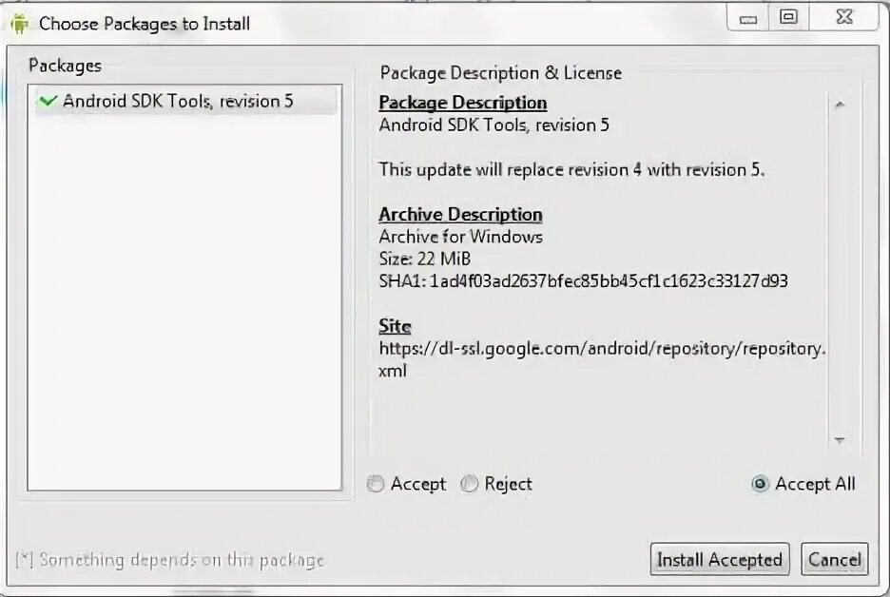The image size is (890, 597).
Task: Enable the Accept All radio button
Action: coord(760,484)
